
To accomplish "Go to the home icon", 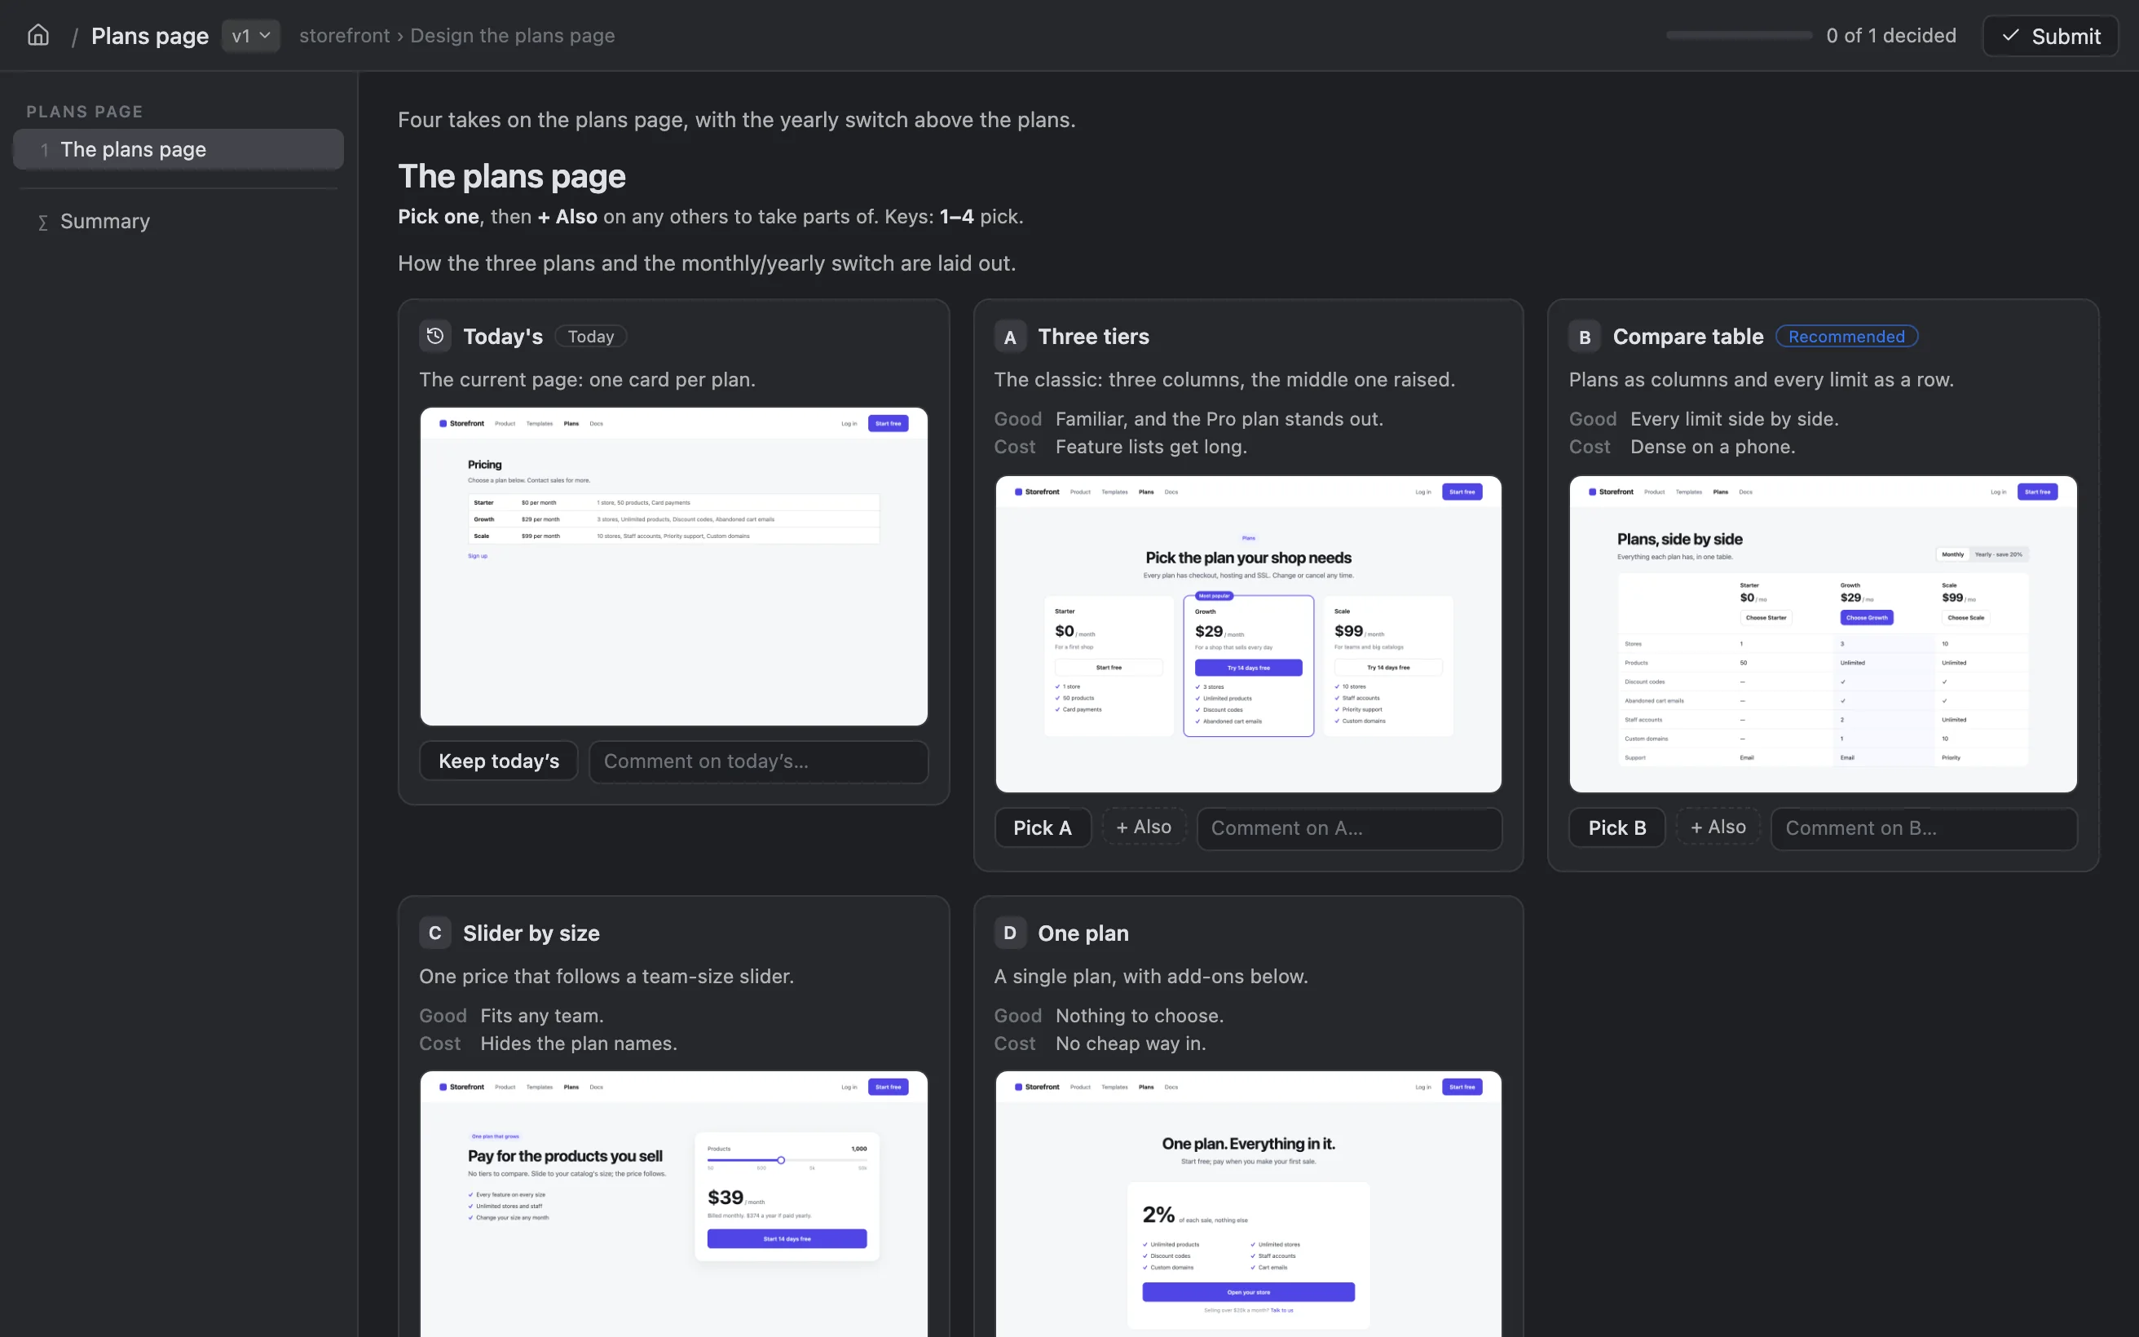I will click(38, 35).
